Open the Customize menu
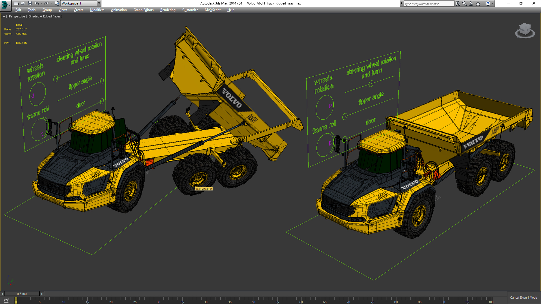541x304 pixels. tap(190, 10)
